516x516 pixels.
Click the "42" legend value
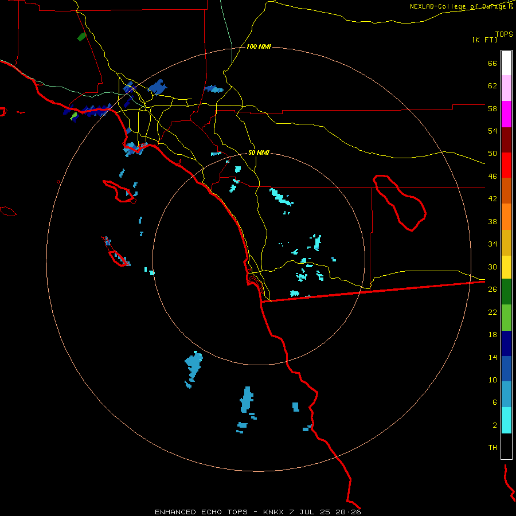[492, 199]
